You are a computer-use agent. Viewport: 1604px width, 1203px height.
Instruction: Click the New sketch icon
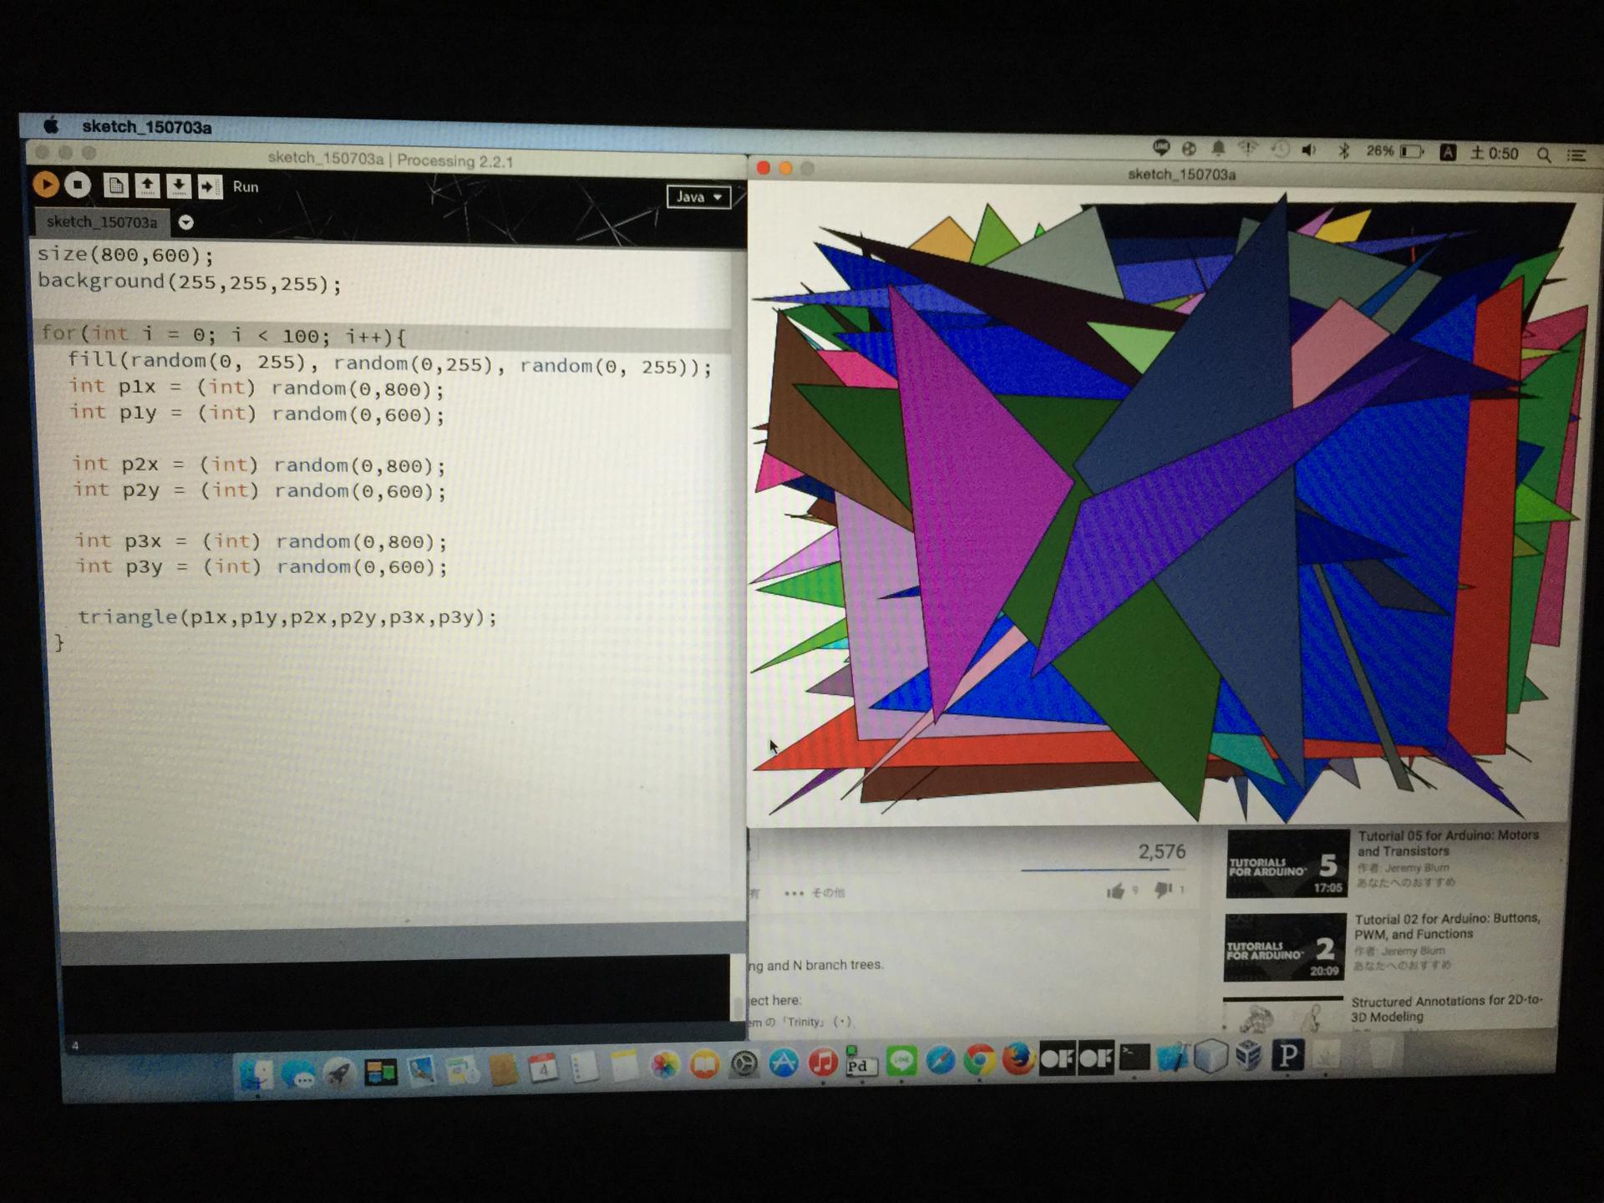(x=116, y=185)
